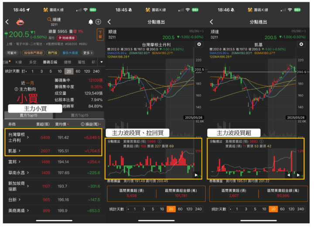
Task: Select the 買方Top15 tab
Action: (28, 115)
